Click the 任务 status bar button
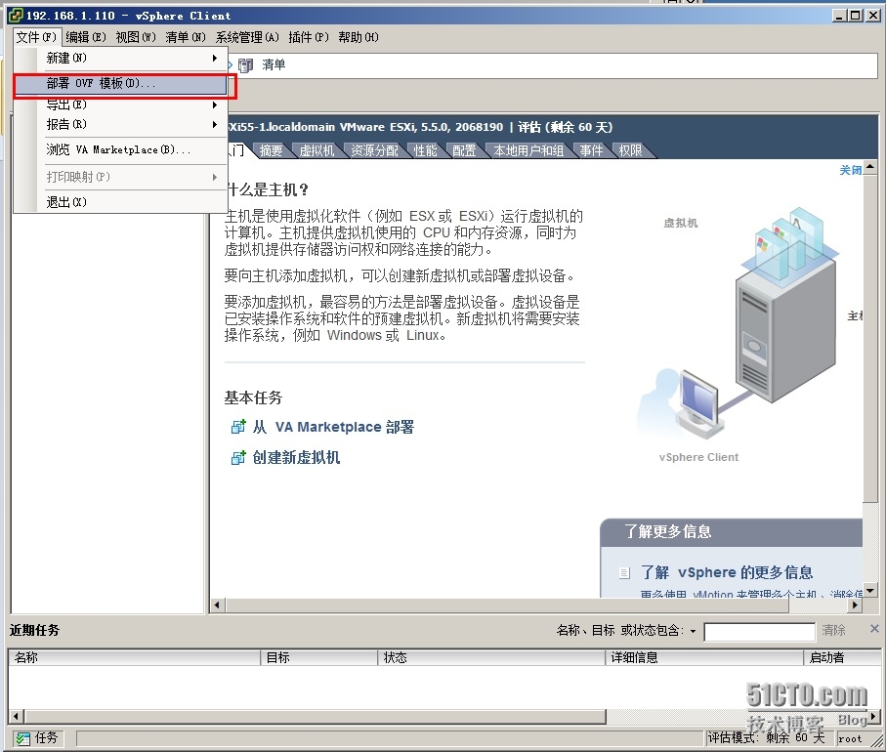Viewport: 886px width, 752px height. point(39,738)
